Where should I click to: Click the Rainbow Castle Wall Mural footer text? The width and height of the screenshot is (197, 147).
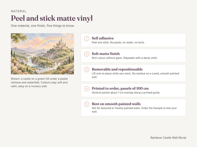168,138
